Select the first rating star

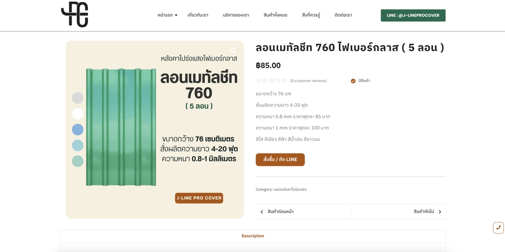[x=258, y=80]
